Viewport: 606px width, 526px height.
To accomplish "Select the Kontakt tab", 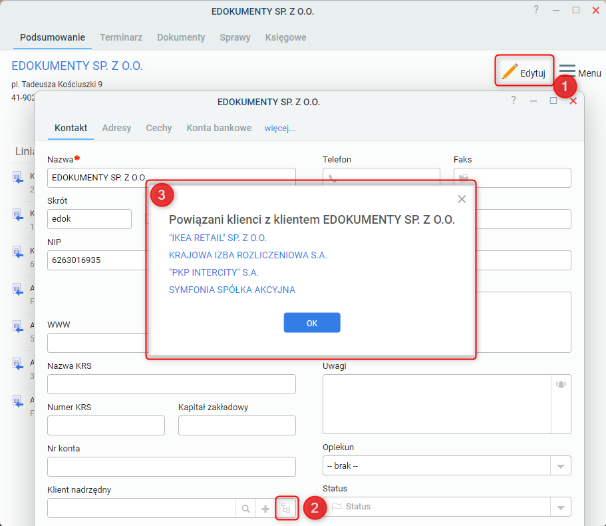I will point(71,128).
